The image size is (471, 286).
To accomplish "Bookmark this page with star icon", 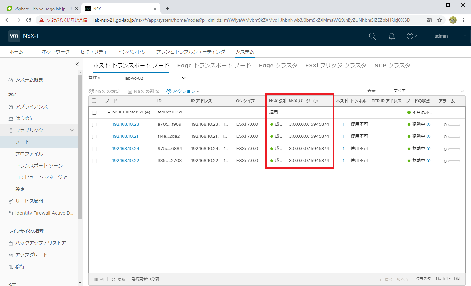I will click(x=440, y=20).
